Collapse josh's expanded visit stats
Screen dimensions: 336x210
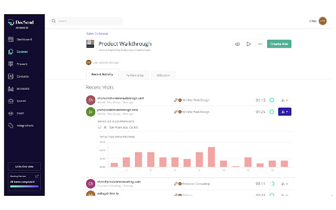(x=285, y=111)
